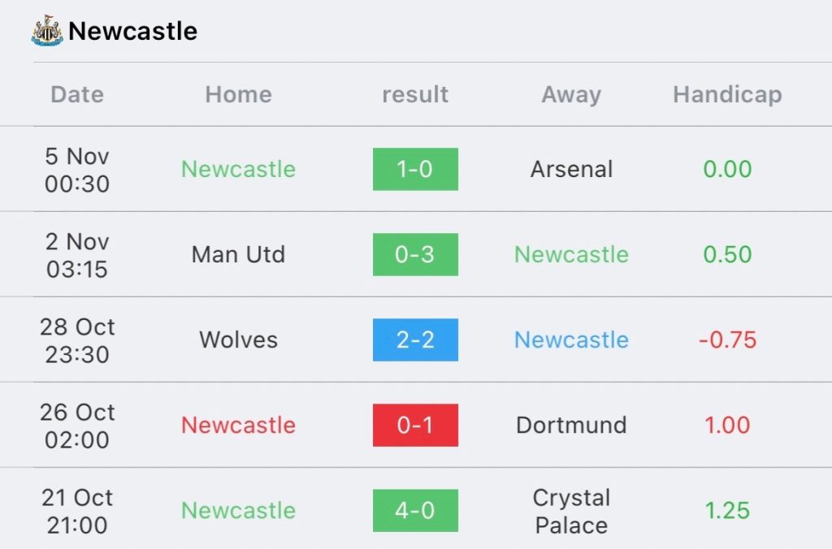This screenshot has width=832, height=549.
Task: Open the Man Utd team link
Action: [x=238, y=254]
